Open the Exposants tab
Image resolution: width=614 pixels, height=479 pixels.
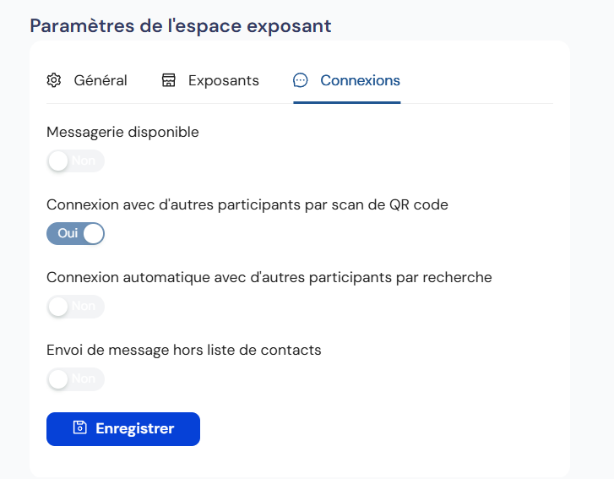(x=223, y=81)
